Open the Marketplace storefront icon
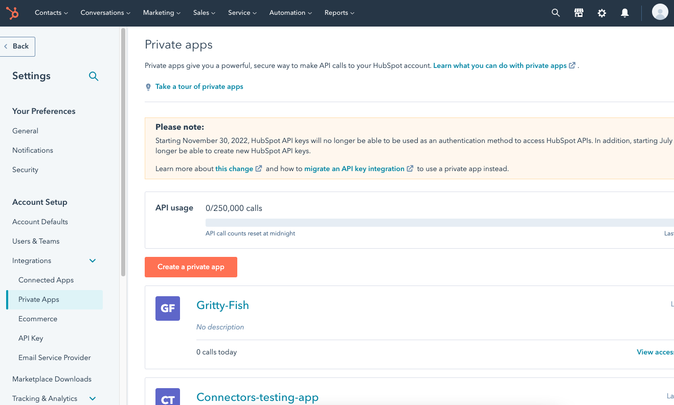 [x=579, y=13]
